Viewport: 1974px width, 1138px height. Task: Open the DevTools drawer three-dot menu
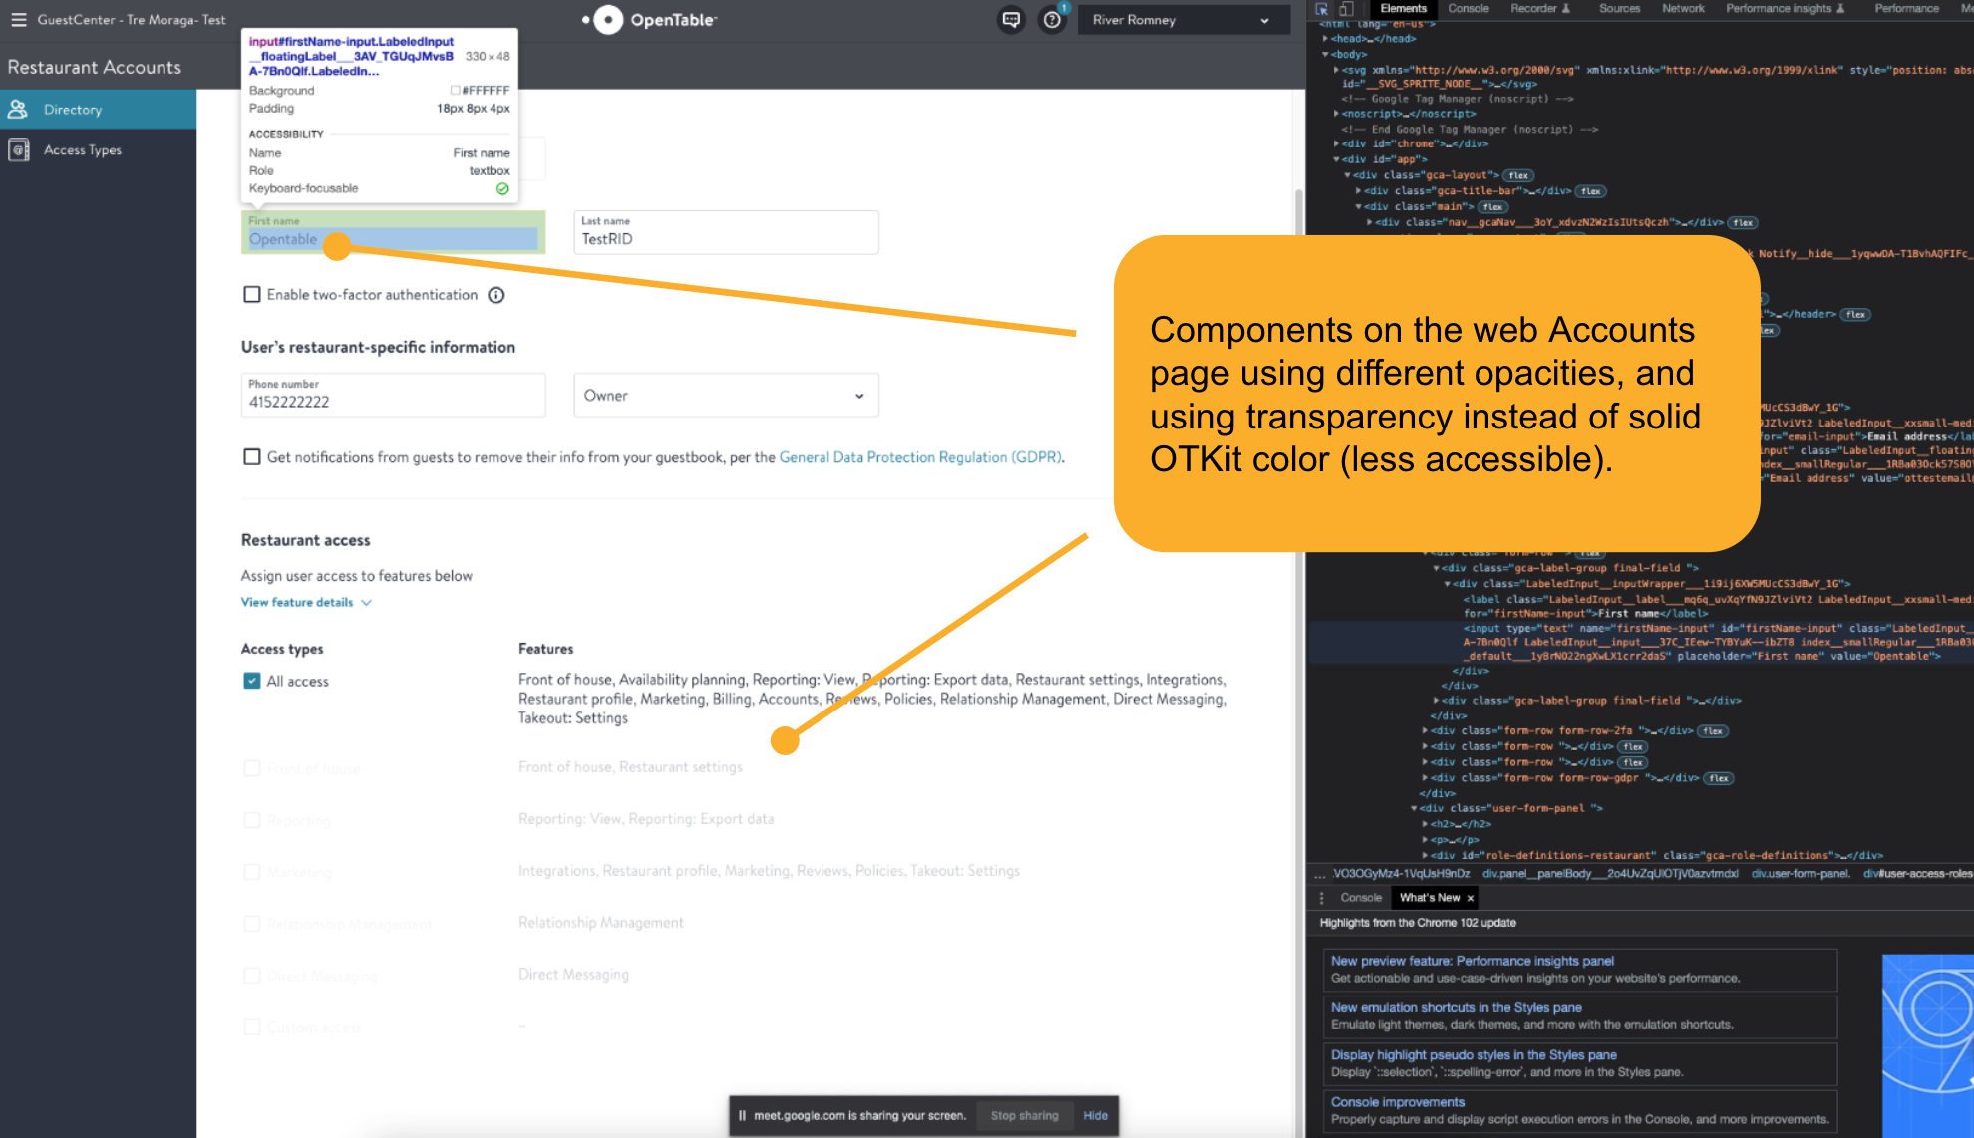click(x=1322, y=898)
